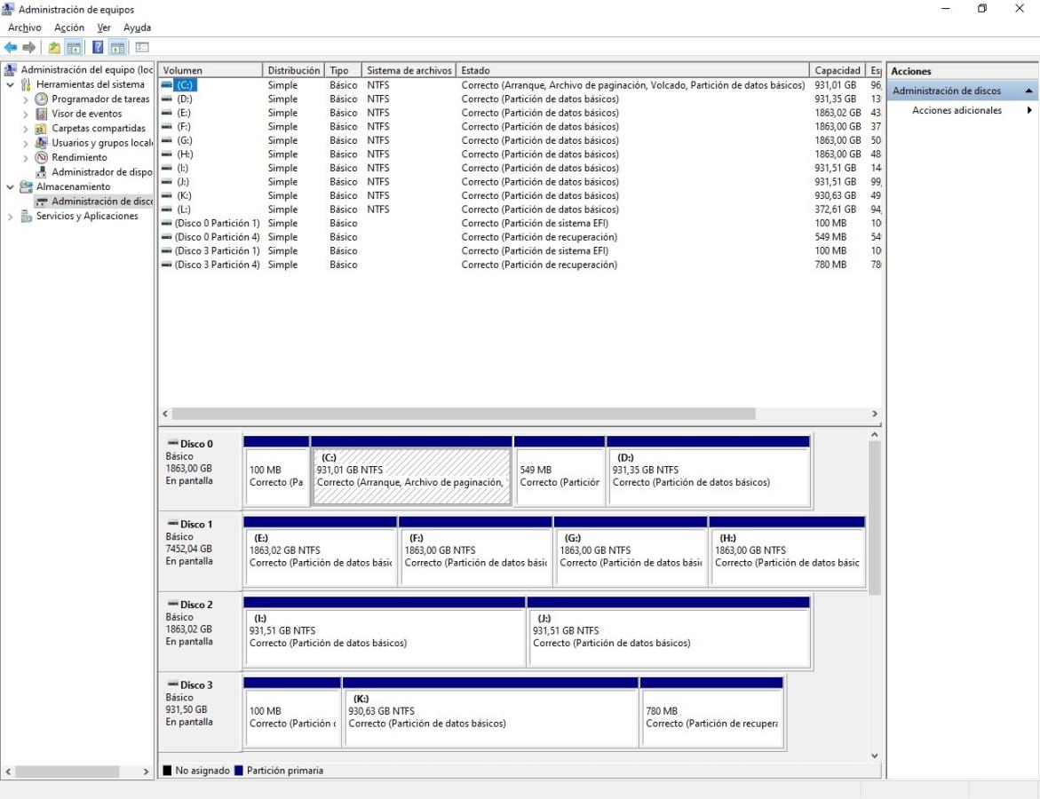Open the Archivo menu
The height and width of the screenshot is (799, 1040).
(x=25, y=28)
